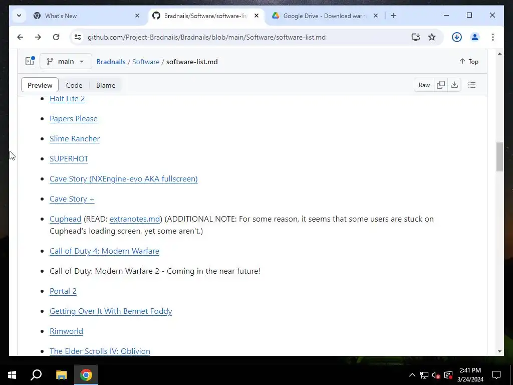The image size is (513, 385).
Task: Show hidden system tray icons
Action: 412,375
